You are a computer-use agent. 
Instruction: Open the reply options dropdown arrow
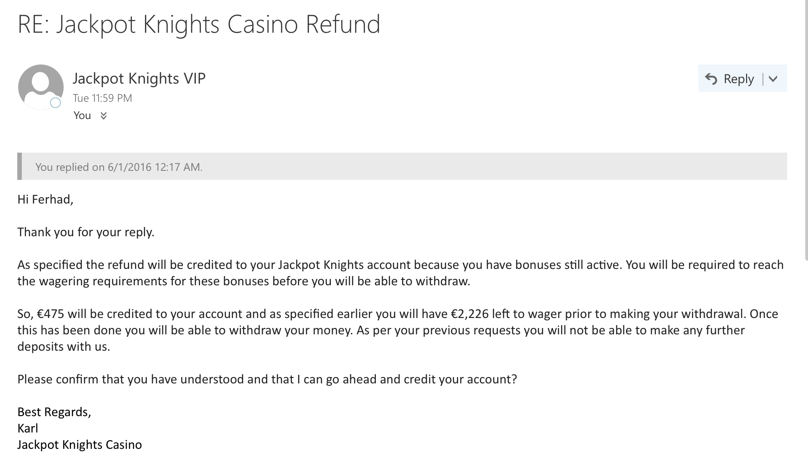pos(773,79)
